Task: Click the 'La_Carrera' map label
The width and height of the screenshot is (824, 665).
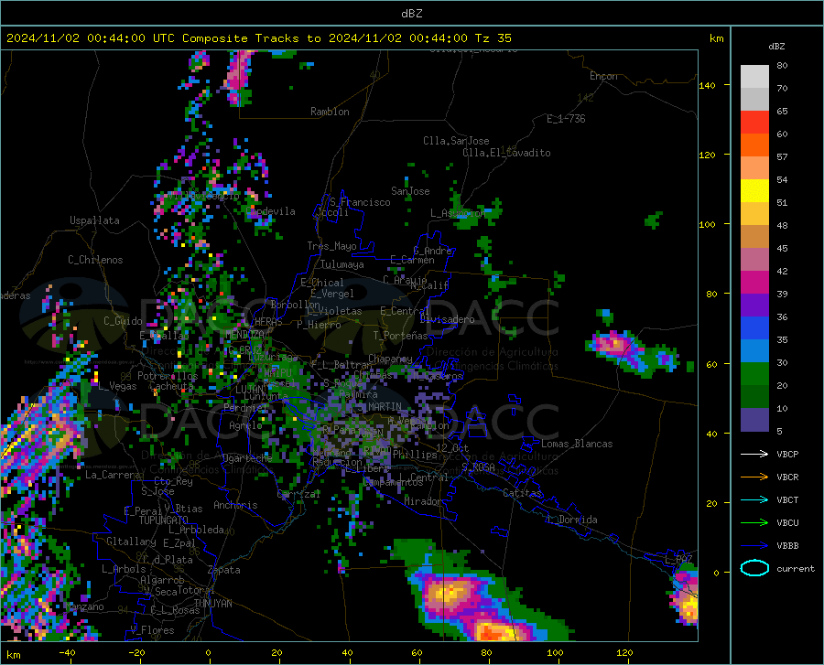Action: [x=113, y=475]
